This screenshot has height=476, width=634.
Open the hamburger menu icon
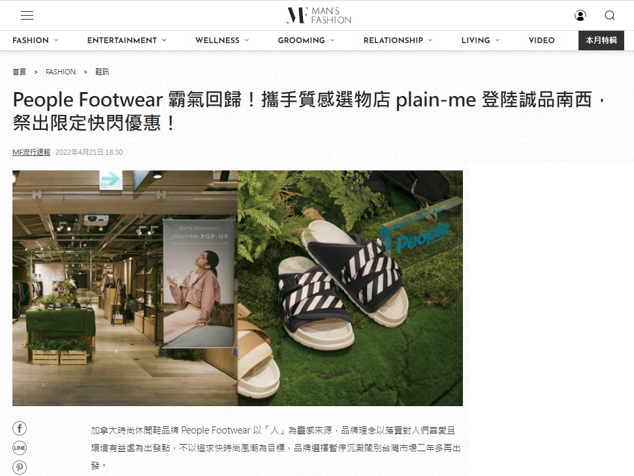(x=27, y=16)
